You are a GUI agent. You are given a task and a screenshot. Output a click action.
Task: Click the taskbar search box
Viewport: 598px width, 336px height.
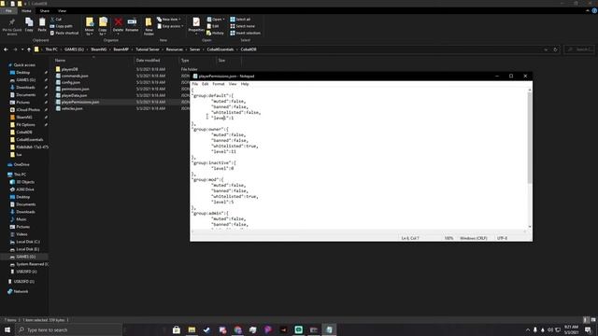point(68,329)
